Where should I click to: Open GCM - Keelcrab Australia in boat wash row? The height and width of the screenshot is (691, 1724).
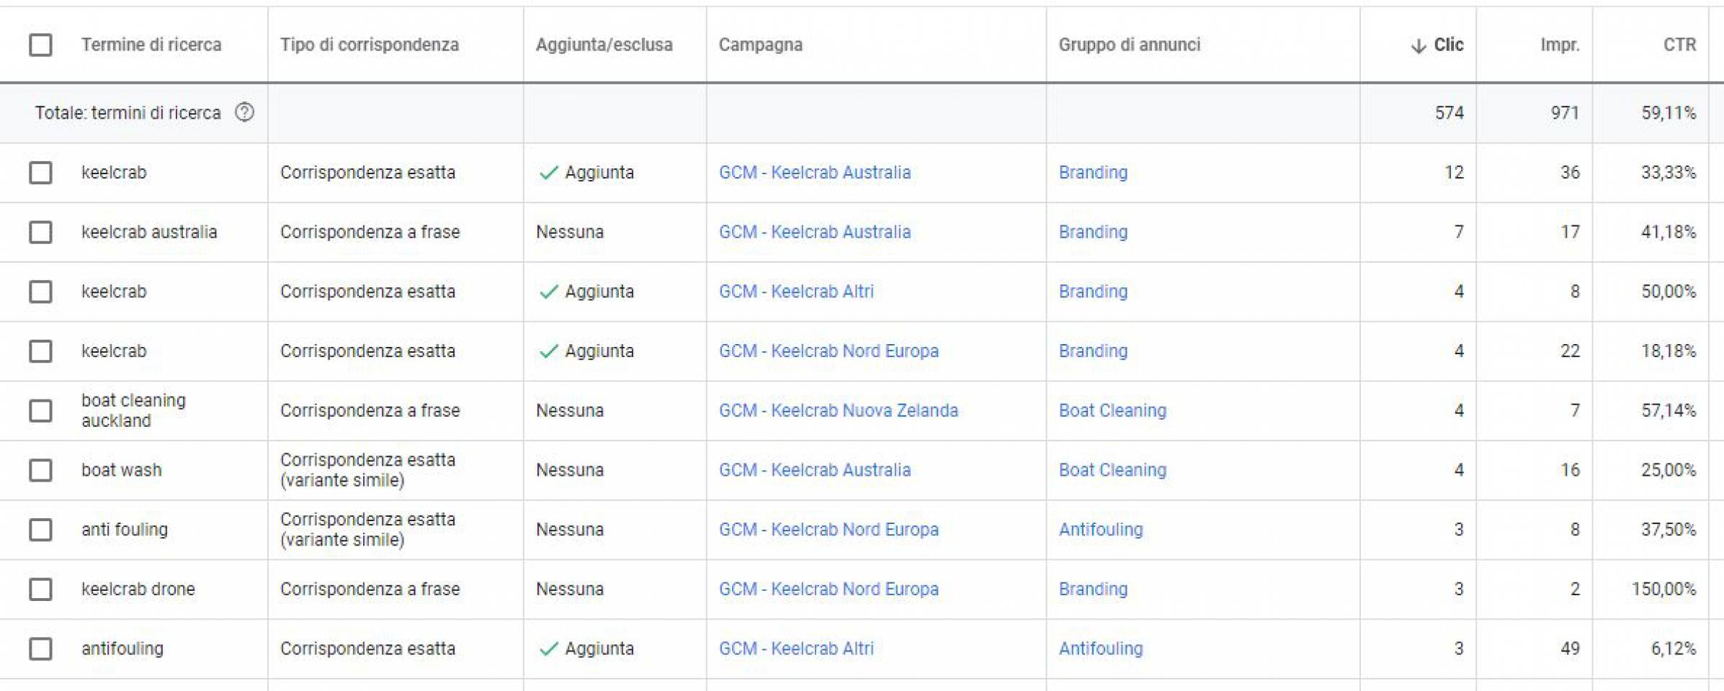(x=815, y=470)
